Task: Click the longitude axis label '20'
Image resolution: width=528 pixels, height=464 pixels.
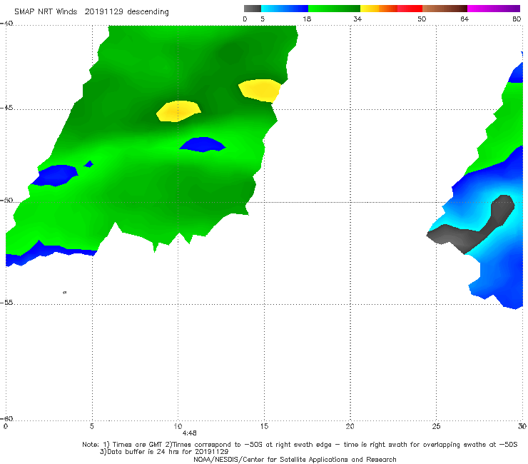Action: pyautogui.click(x=350, y=426)
